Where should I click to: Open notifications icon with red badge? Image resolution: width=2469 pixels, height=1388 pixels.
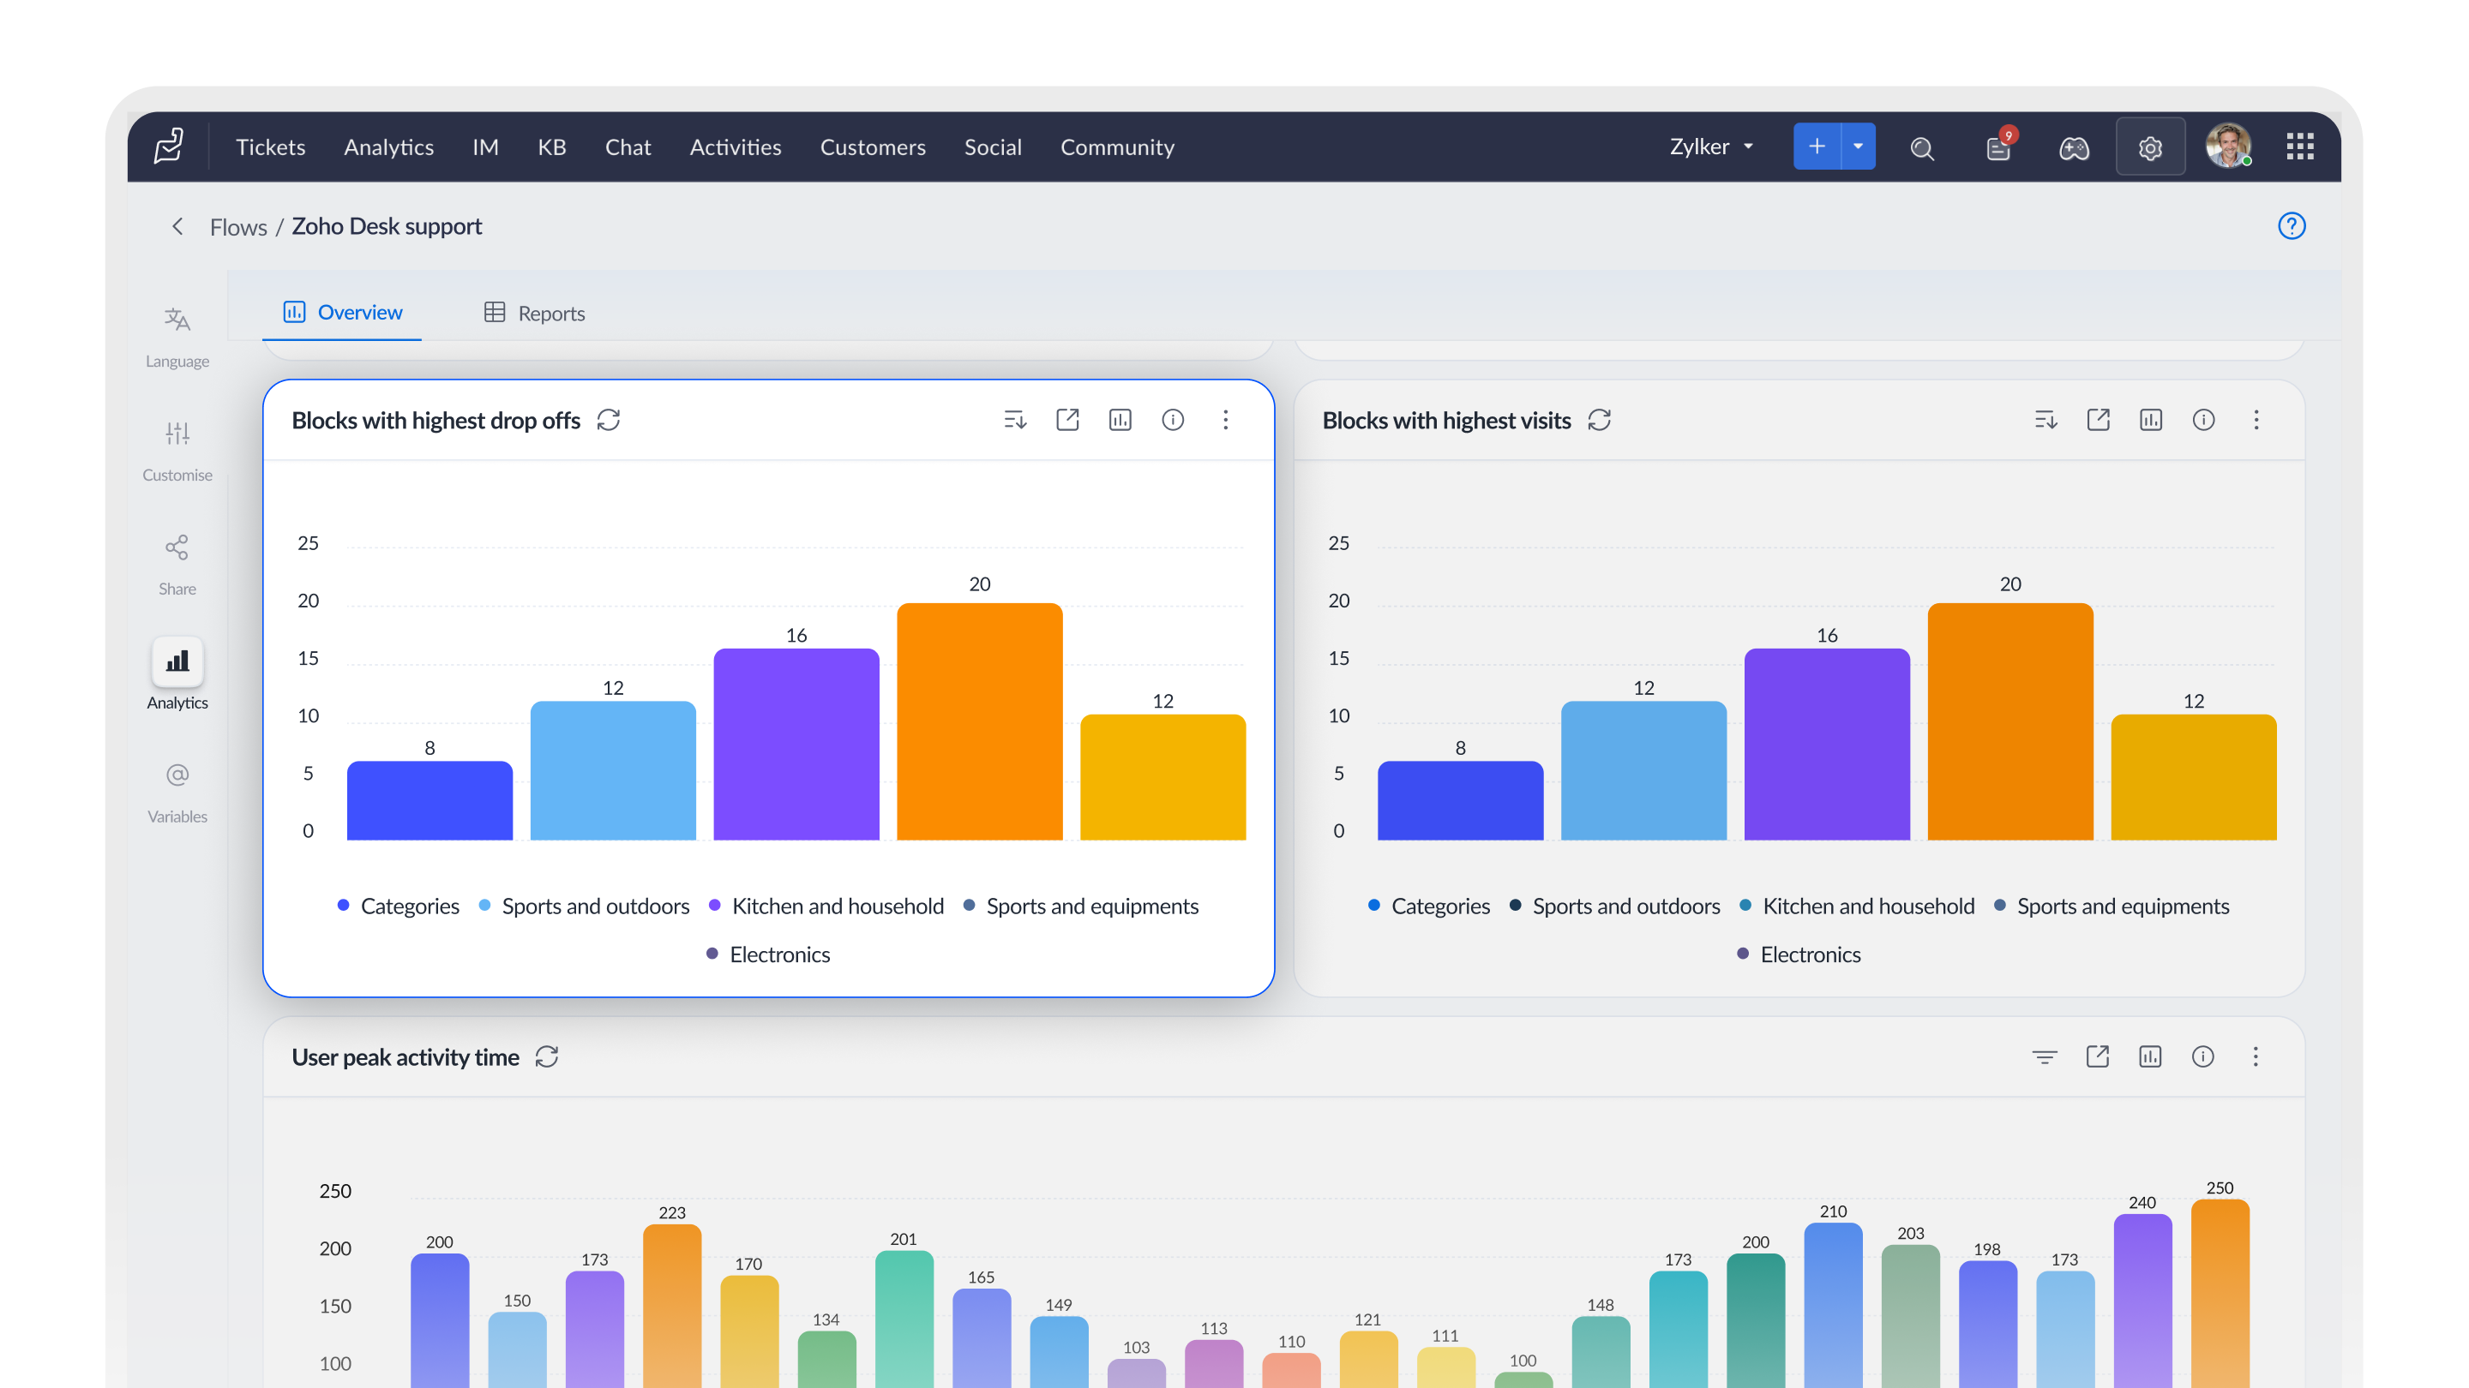coord(1999,147)
